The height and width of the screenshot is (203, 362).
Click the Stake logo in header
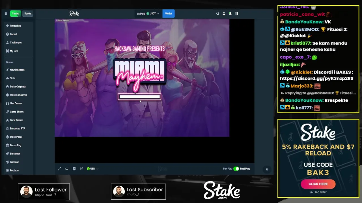74,14
